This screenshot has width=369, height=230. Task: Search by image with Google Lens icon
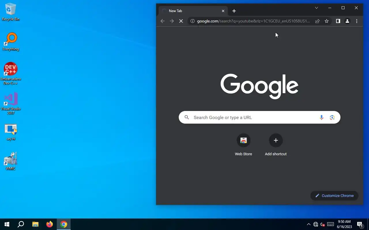tap(332, 117)
